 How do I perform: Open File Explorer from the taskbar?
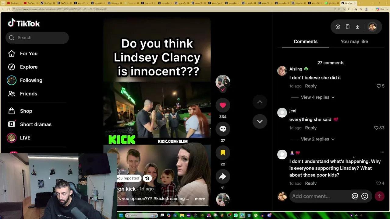(182, 215)
